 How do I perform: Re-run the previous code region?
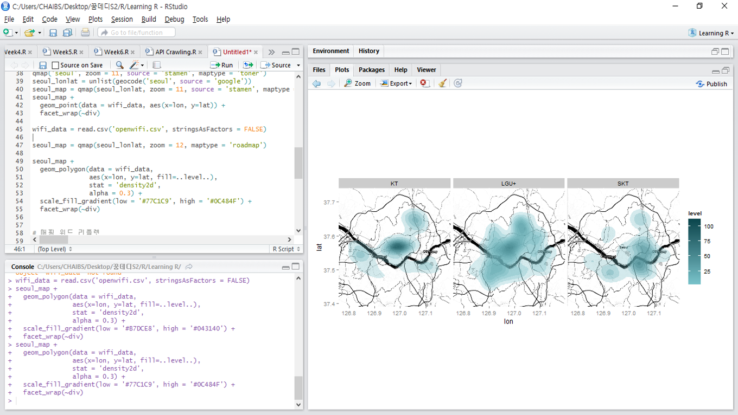click(248, 65)
